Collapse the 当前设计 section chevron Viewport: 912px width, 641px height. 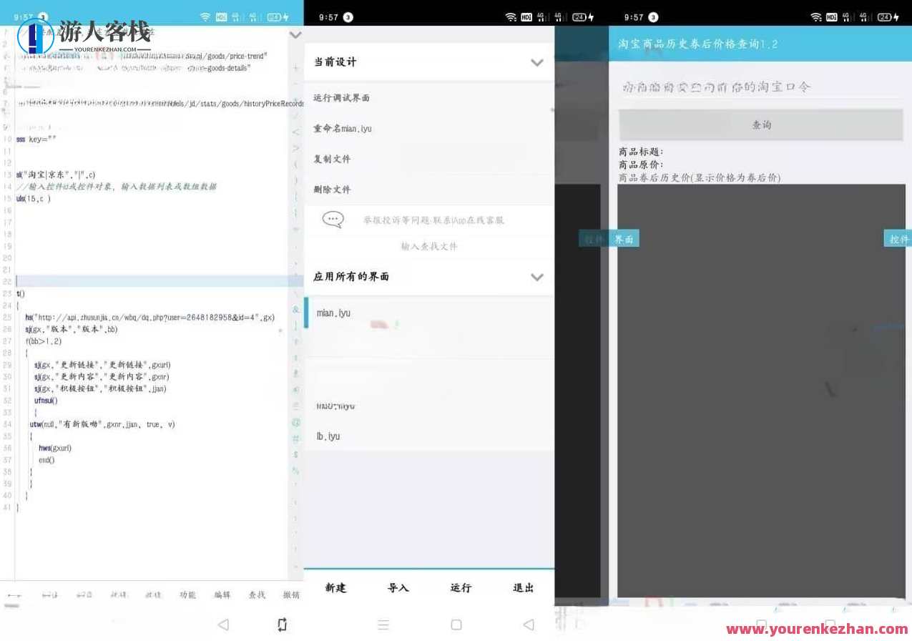tap(537, 62)
